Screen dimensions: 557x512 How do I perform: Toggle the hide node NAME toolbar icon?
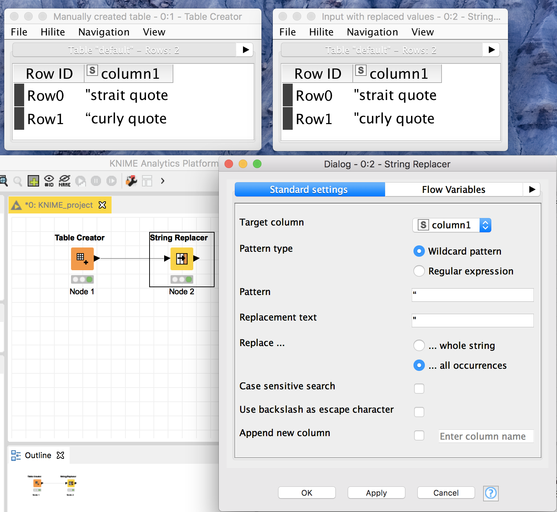(65, 181)
